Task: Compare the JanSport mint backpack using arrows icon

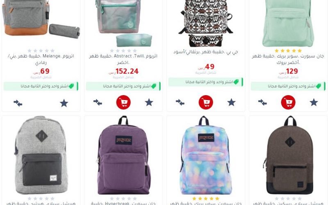Action: [x=262, y=102]
